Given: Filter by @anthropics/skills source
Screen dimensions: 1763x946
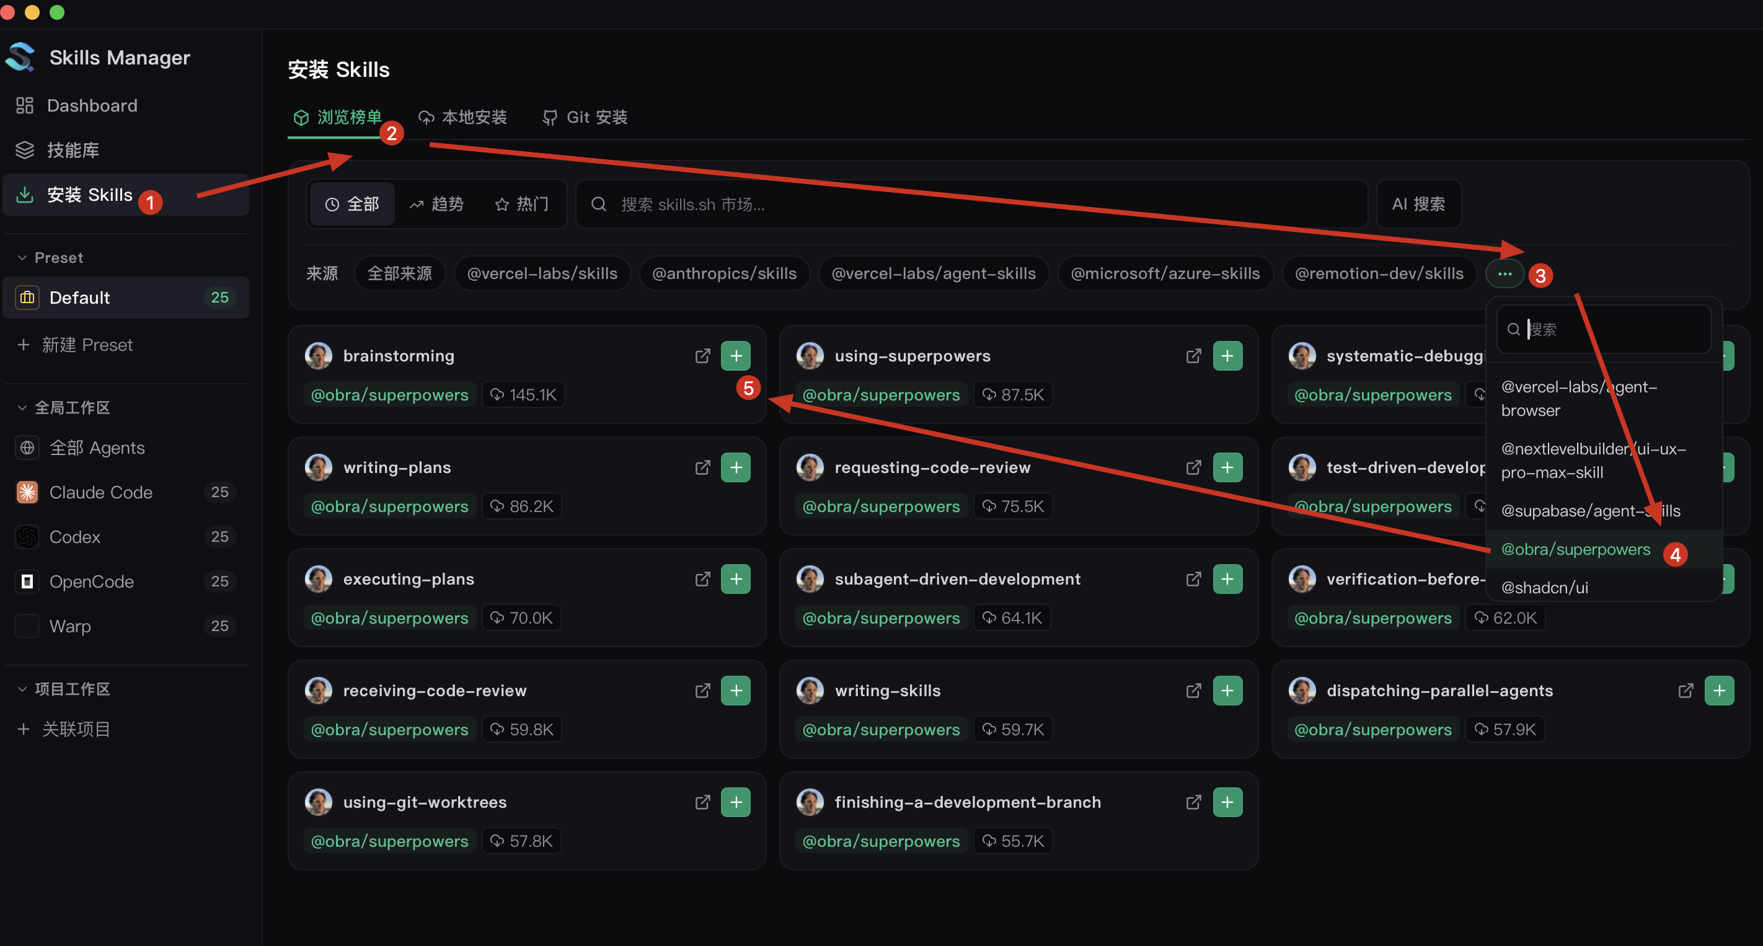Looking at the screenshot, I should (724, 274).
